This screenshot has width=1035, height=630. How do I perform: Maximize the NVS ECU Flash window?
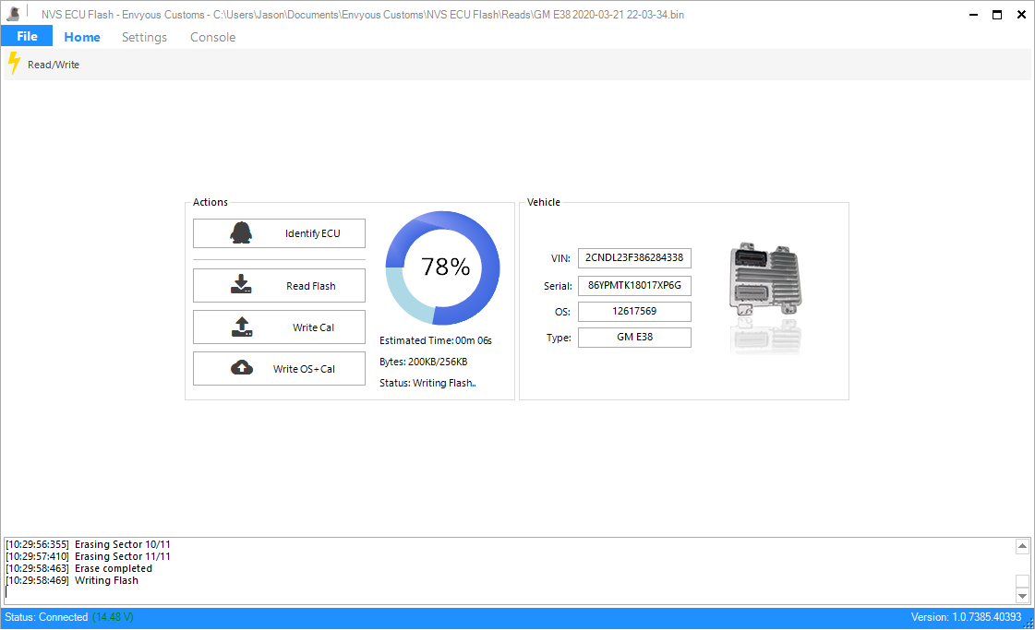(997, 15)
